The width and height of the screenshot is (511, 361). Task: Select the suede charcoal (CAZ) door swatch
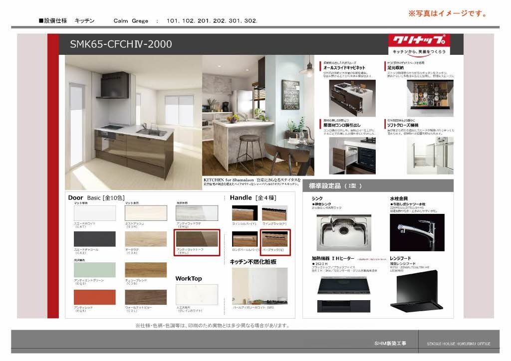point(94,239)
